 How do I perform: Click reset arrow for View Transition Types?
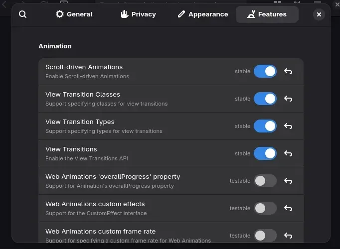[288, 126]
